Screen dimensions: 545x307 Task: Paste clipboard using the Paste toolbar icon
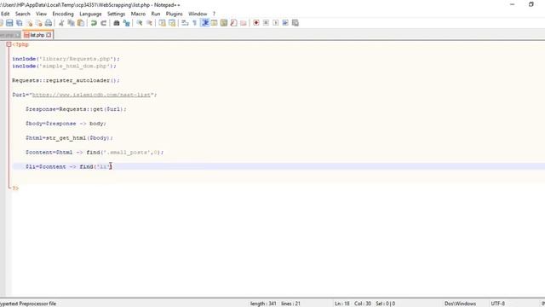tap(81, 23)
